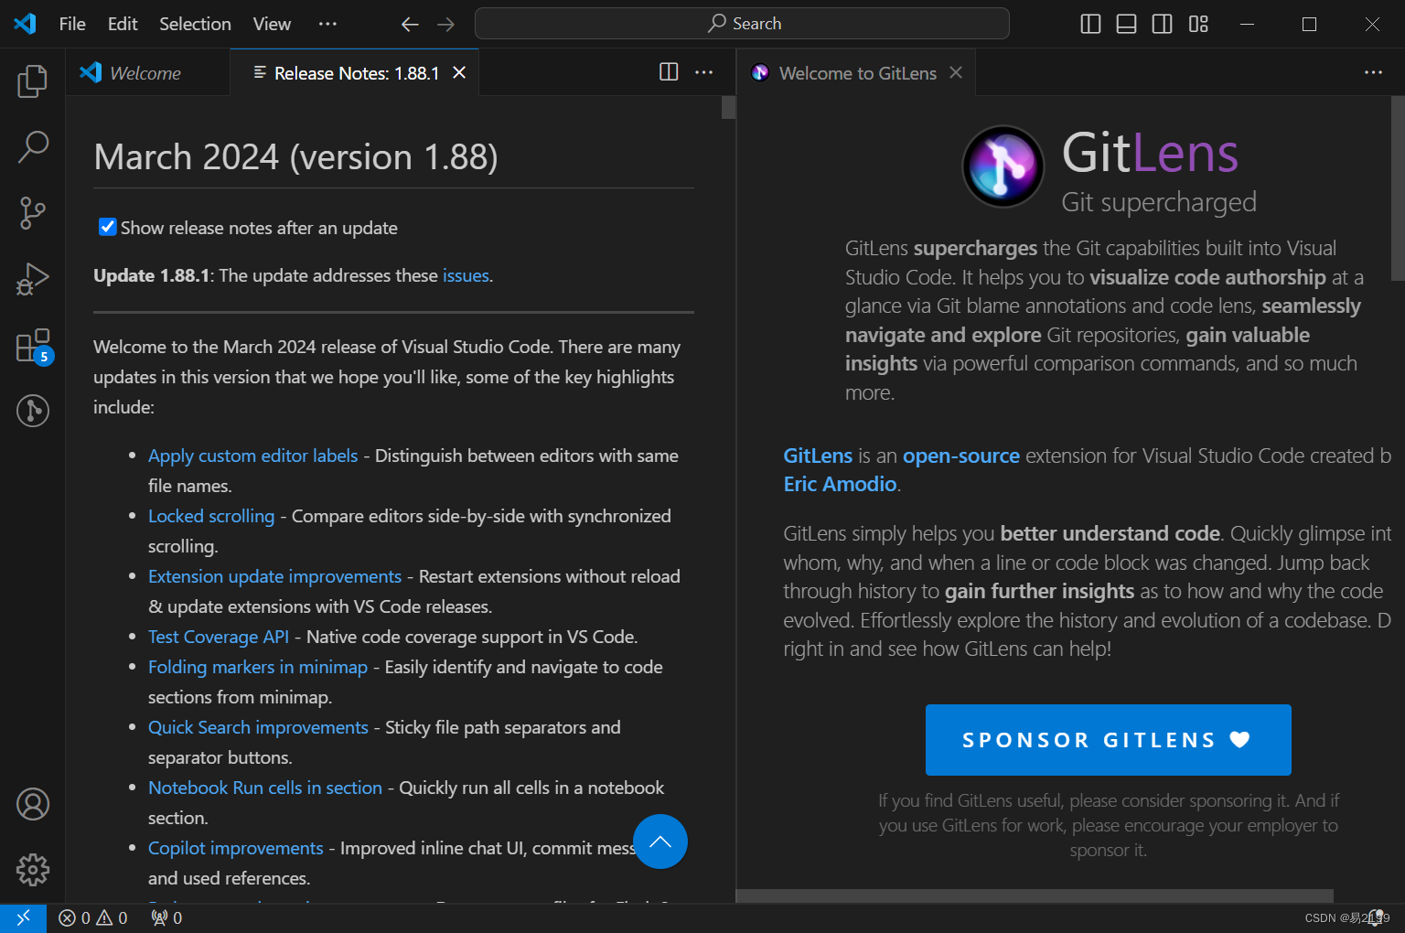The width and height of the screenshot is (1405, 933).
Task: Open the File menu
Action: [x=72, y=24]
